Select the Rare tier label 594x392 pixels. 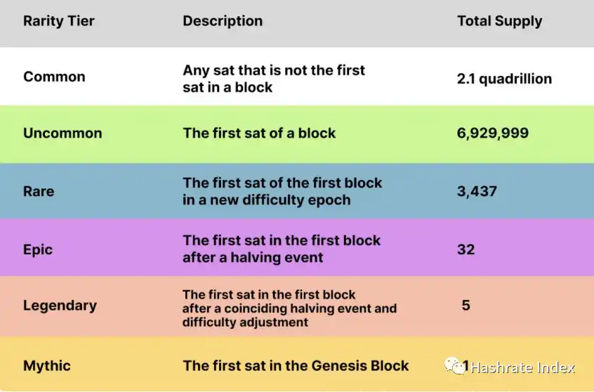39,191
